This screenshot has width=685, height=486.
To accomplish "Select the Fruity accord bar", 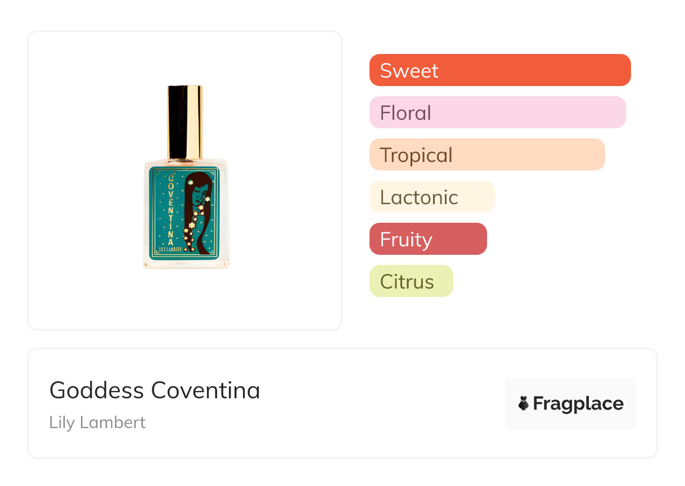I will pyautogui.click(x=427, y=239).
